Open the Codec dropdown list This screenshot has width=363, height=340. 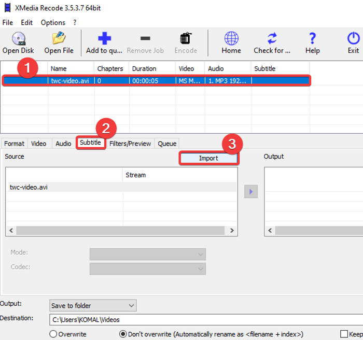[x=148, y=268]
